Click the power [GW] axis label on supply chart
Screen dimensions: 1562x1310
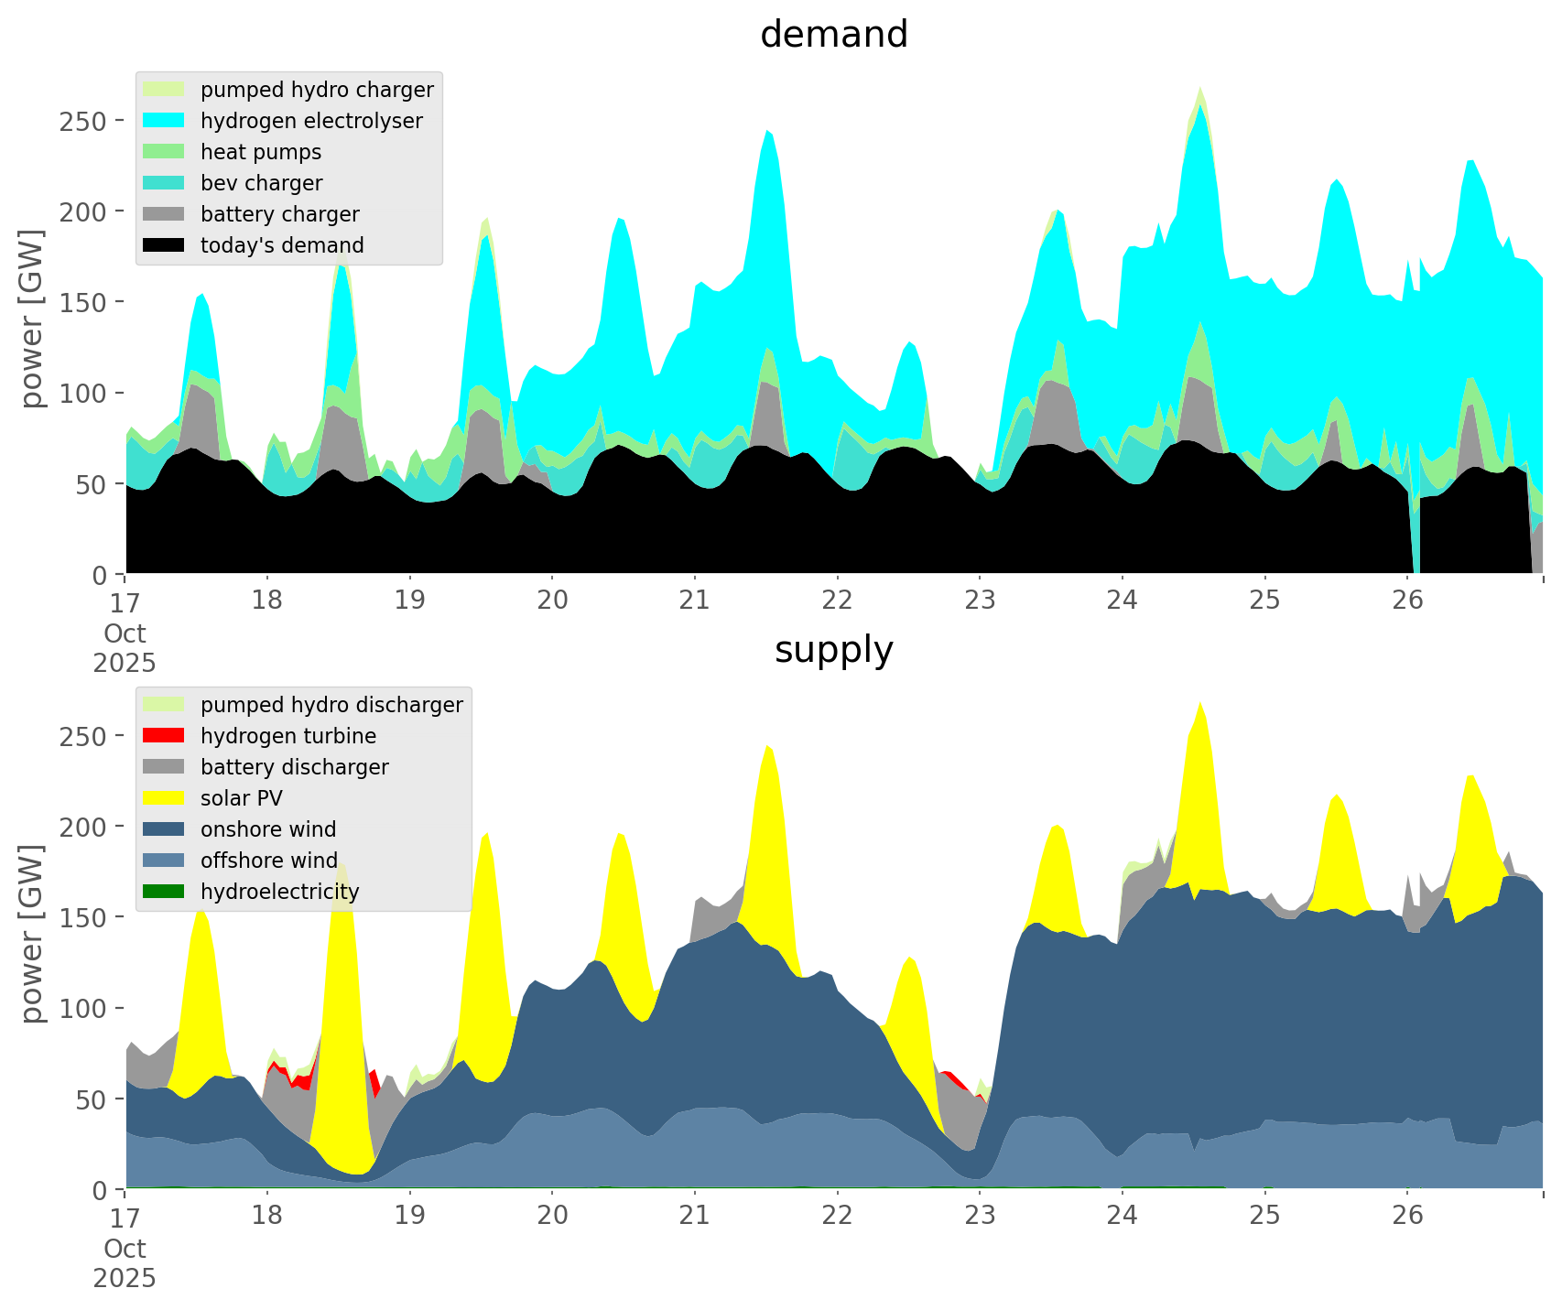point(32,934)
